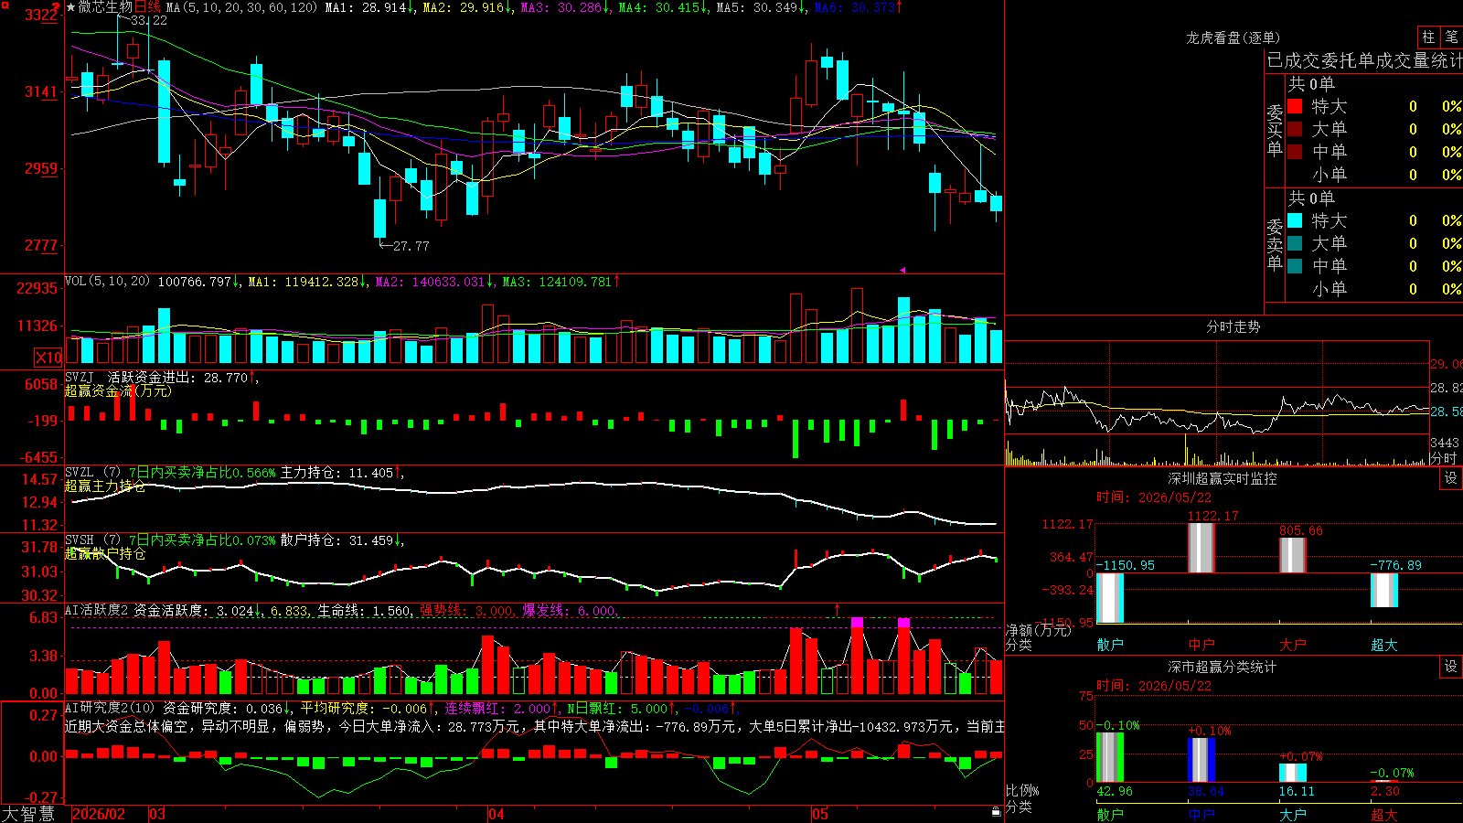Click the 大智慧 logo label

coord(28,813)
